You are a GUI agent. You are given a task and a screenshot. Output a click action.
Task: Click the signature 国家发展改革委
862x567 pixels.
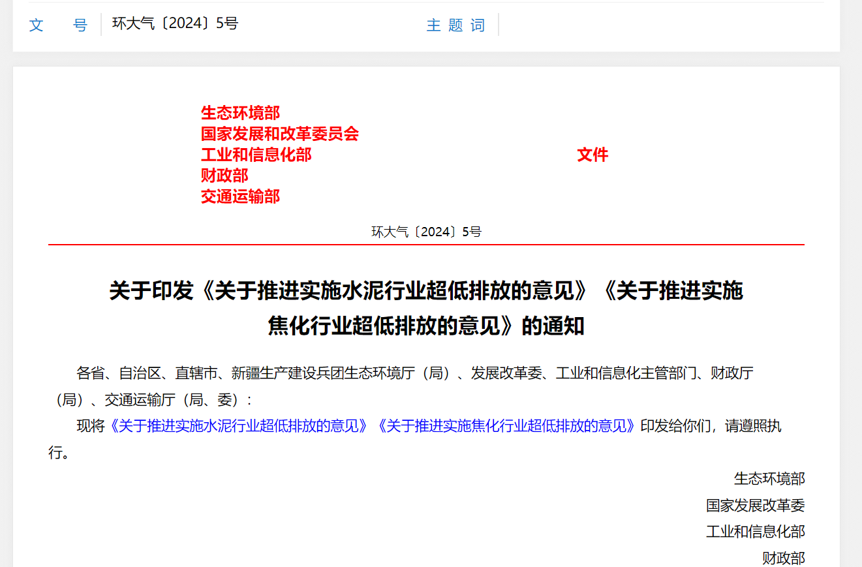(756, 505)
